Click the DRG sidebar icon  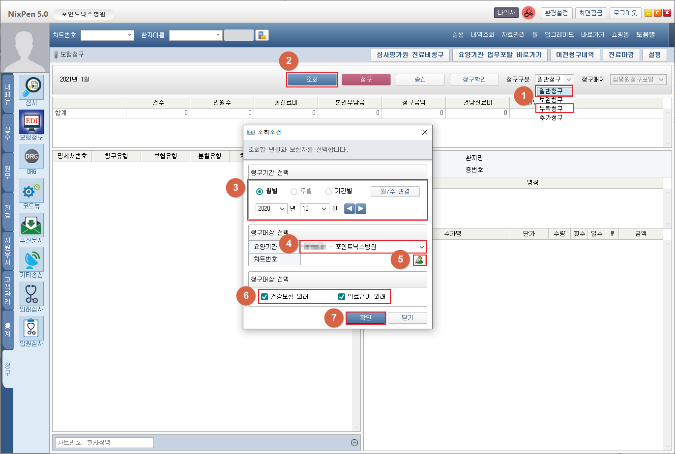tap(31, 156)
